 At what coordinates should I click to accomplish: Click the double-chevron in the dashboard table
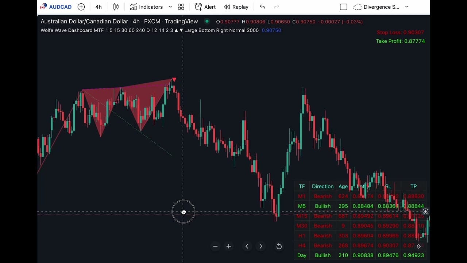pos(418,246)
